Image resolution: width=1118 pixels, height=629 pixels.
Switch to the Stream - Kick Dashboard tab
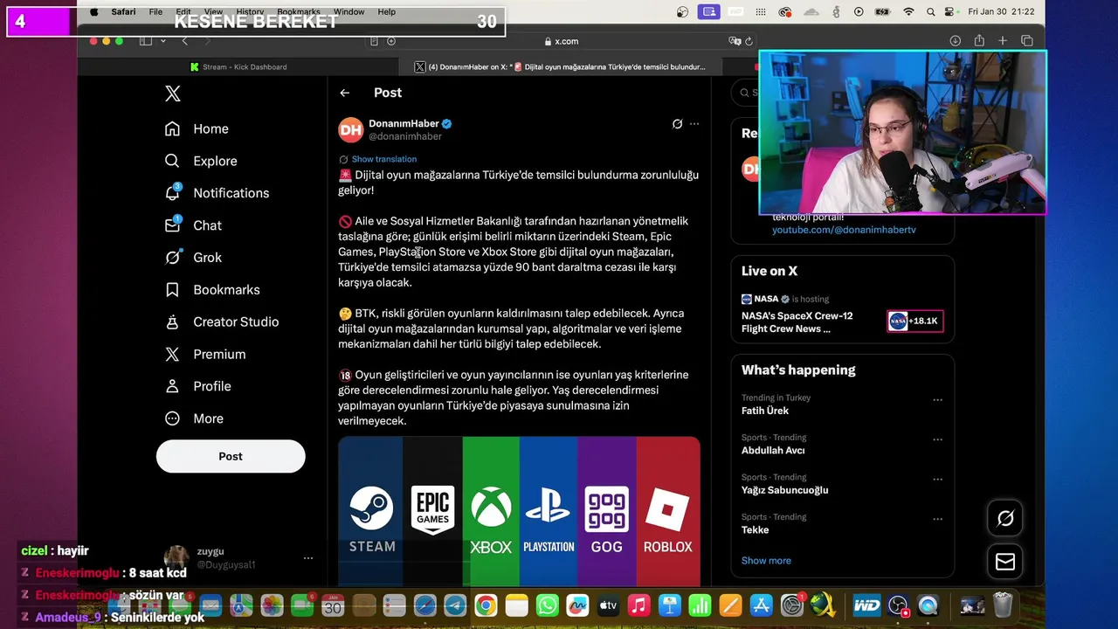238,66
